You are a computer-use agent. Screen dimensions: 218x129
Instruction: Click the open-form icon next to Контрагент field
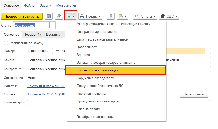point(208,69)
